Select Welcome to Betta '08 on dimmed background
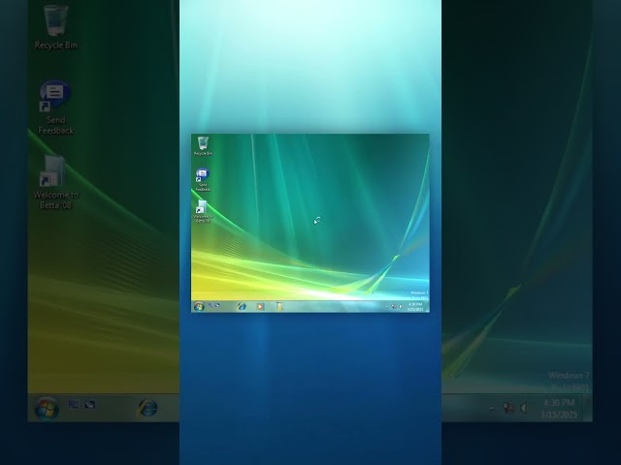Screen dimensions: 621x465 click(x=56, y=183)
